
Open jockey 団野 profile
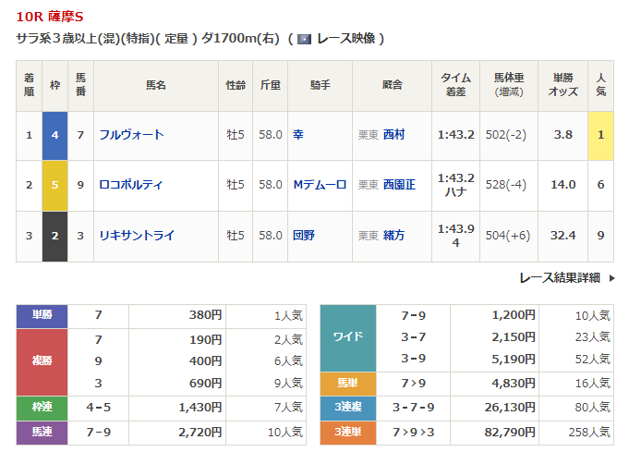click(x=304, y=236)
